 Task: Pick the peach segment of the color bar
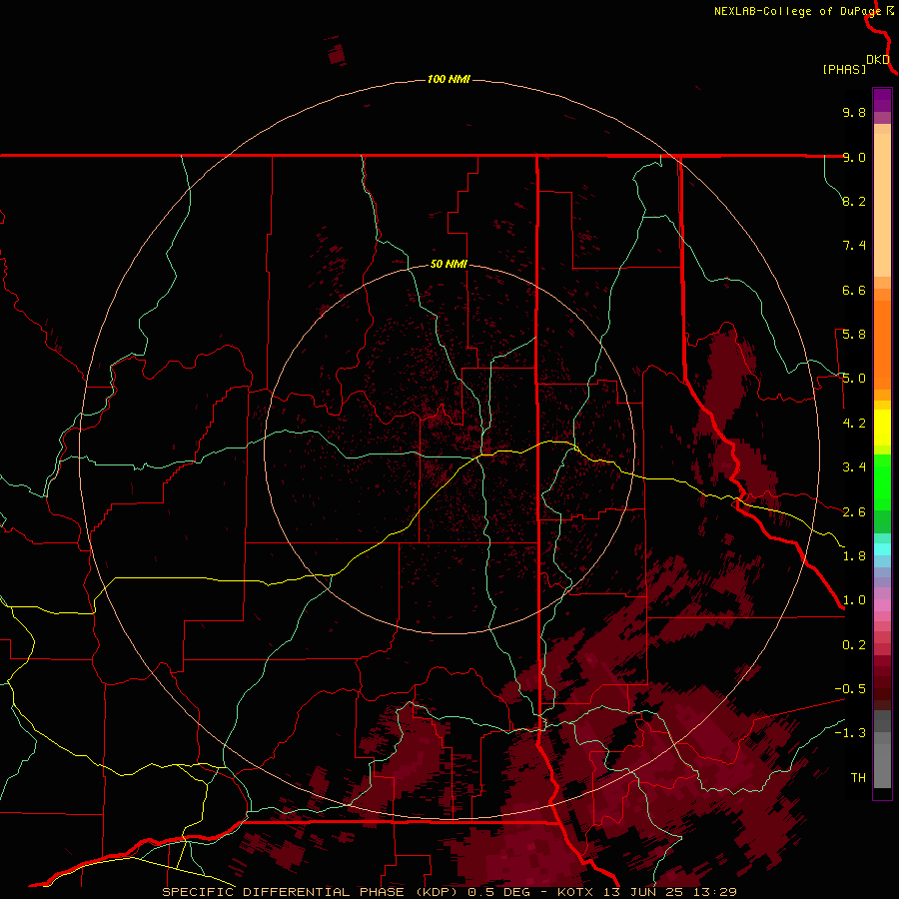click(x=882, y=205)
